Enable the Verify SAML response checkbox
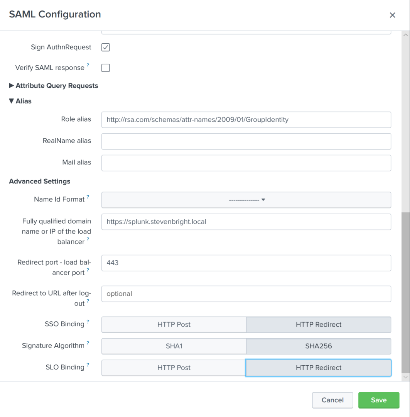 [105, 68]
